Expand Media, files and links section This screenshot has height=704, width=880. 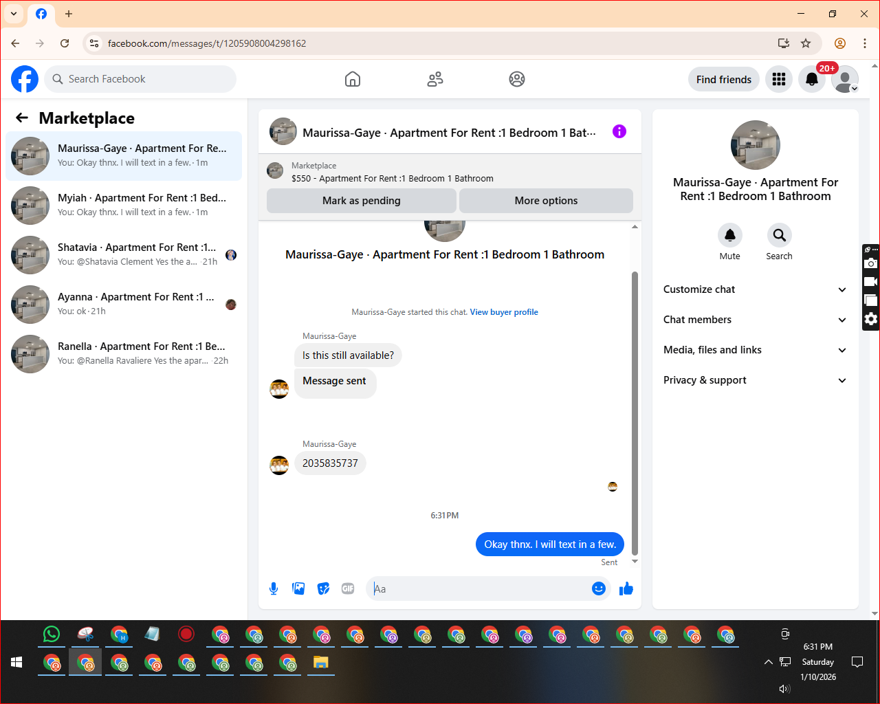click(x=755, y=350)
